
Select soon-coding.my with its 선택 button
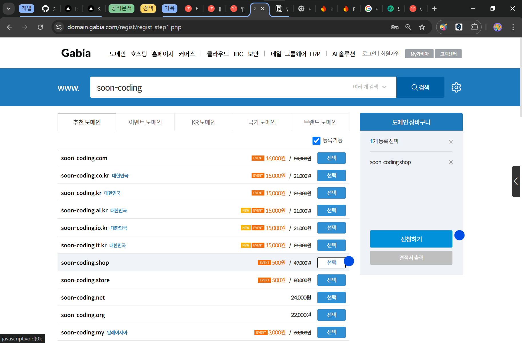click(331, 332)
